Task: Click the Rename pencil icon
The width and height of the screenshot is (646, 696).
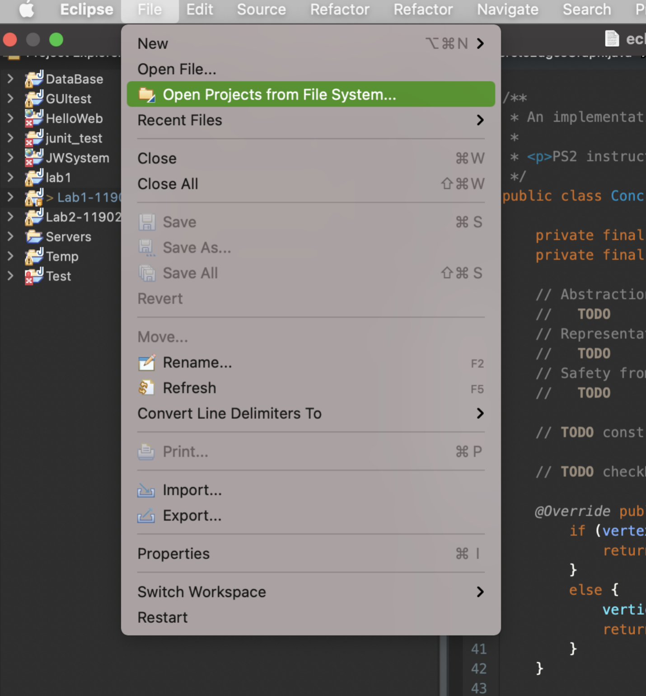Action: [x=147, y=362]
